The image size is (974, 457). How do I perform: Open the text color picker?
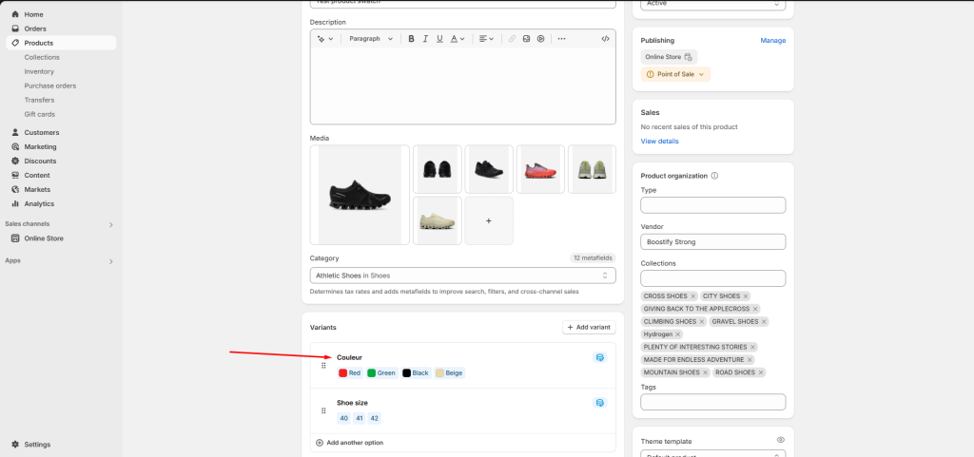coord(458,38)
